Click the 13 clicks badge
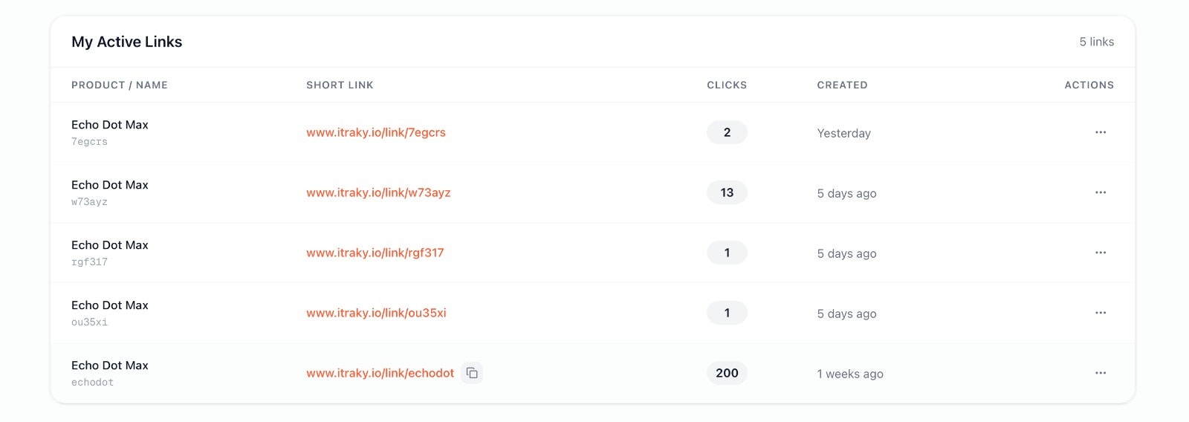1189x422 pixels. tap(727, 192)
